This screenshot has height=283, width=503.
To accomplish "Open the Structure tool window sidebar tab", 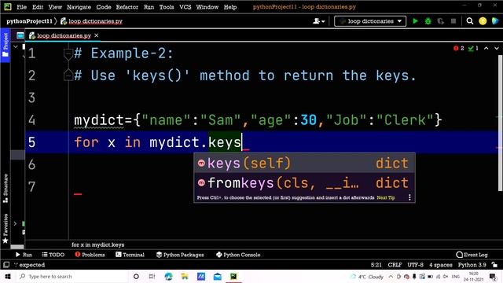I will pyautogui.click(x=6, y=189).
